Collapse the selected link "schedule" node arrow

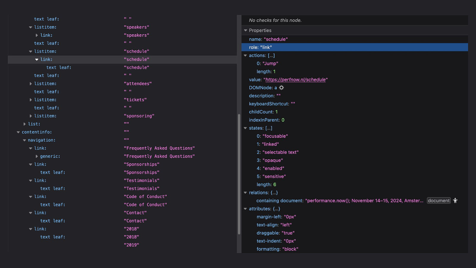(37, 60)
